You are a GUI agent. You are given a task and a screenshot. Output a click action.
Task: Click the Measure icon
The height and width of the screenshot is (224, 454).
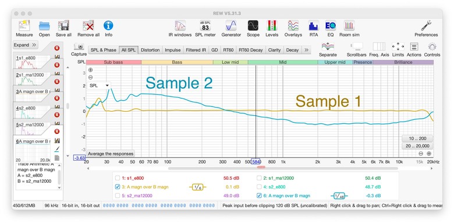click(24, 26)
